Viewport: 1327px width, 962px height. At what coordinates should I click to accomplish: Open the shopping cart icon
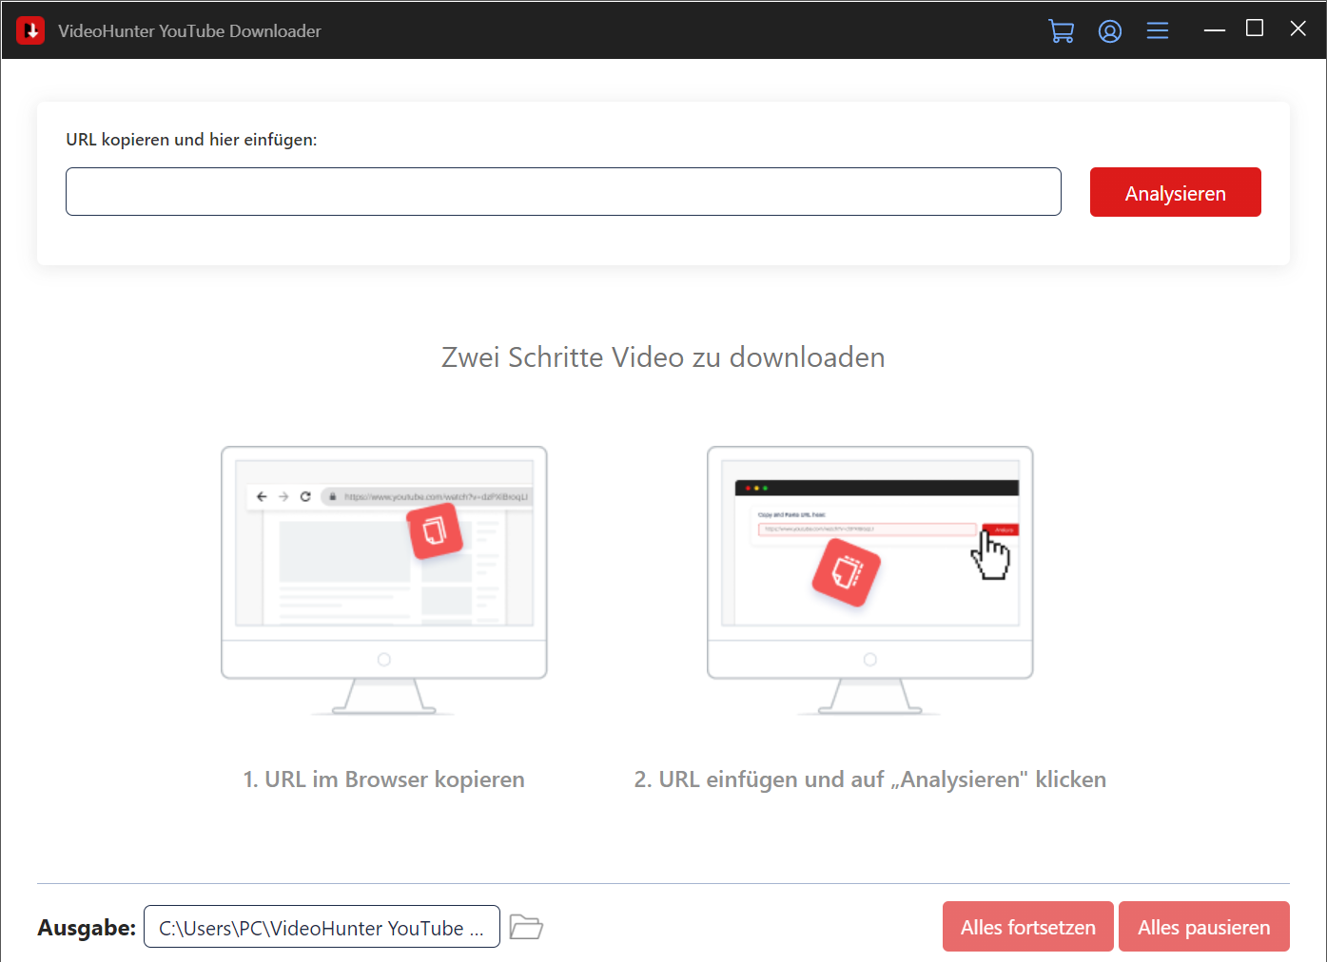tap(1061, 30)
